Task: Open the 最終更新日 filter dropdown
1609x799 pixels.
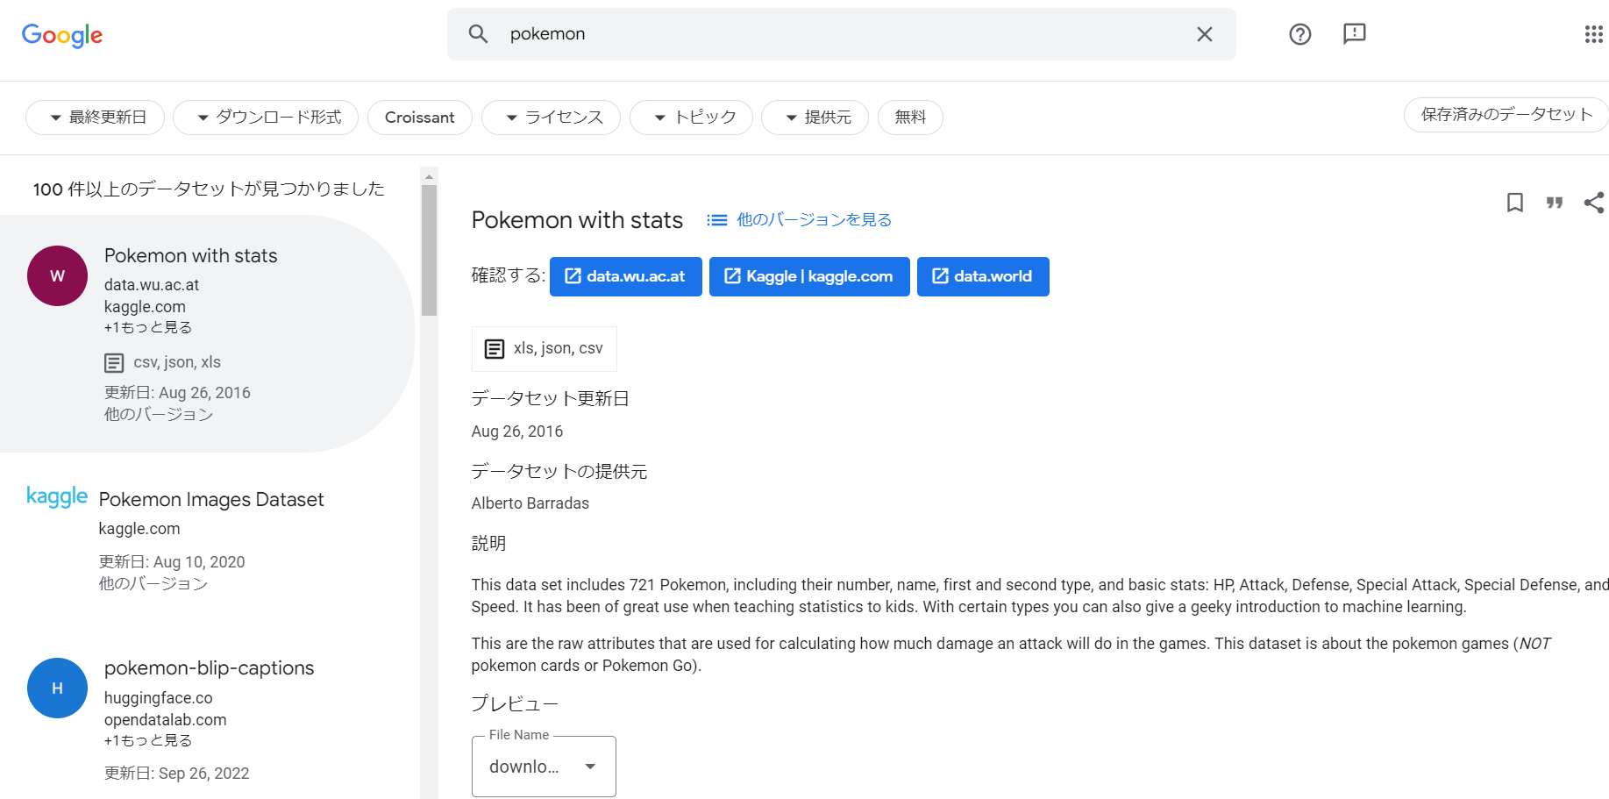Action: click(96, 118)
